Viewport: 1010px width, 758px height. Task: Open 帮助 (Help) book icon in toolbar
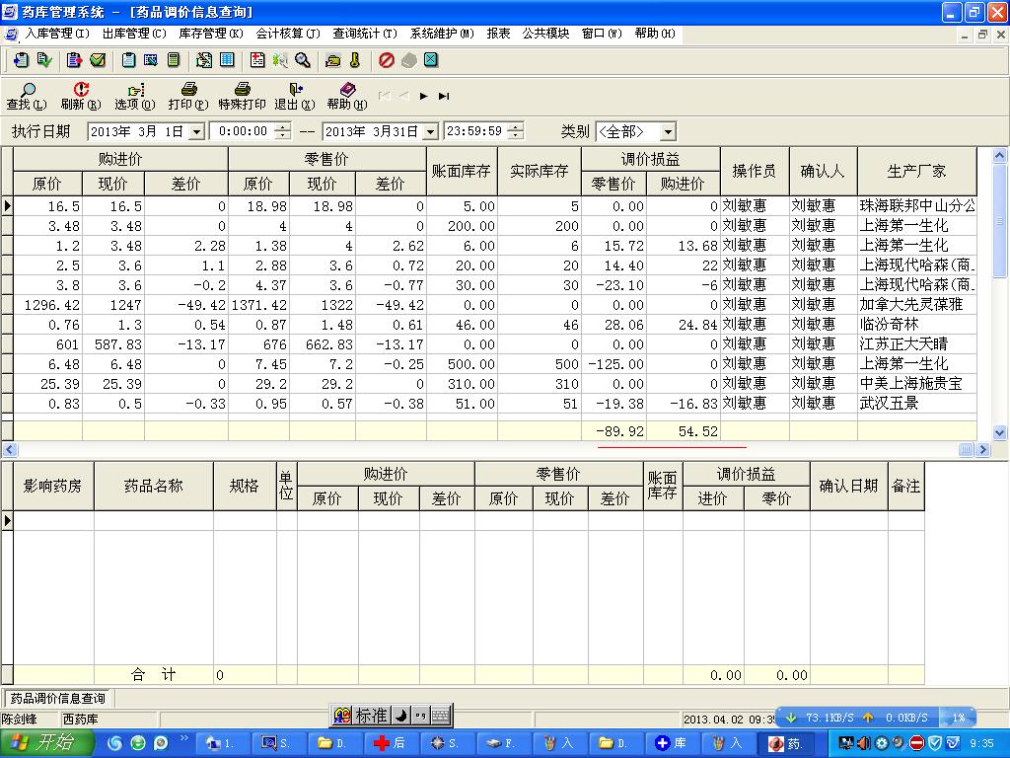pos(346,96)
